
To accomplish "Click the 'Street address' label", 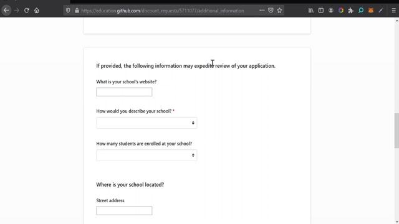I will (110, 200).
